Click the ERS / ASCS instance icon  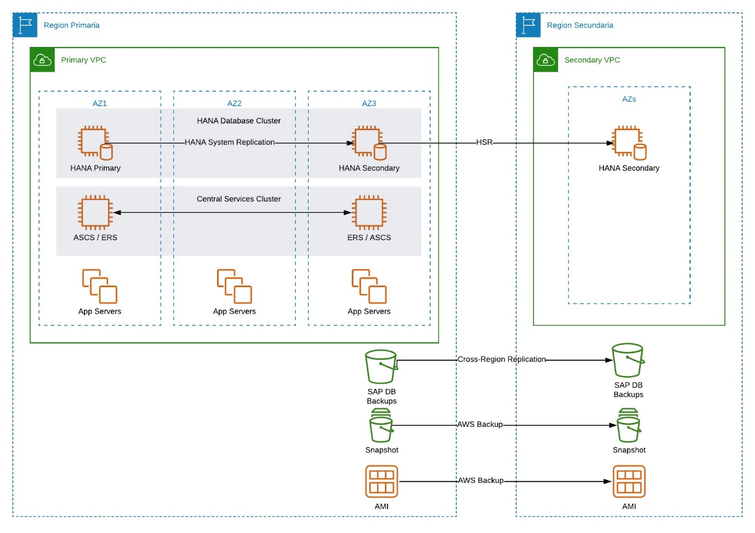coord(369,212)
